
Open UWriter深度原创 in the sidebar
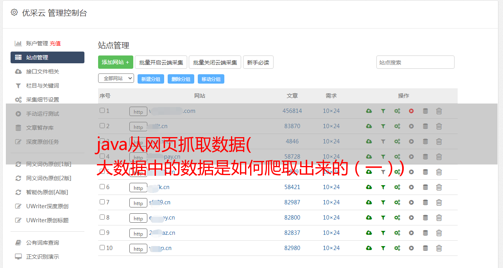pyautogui.click(x=47, y=206)
